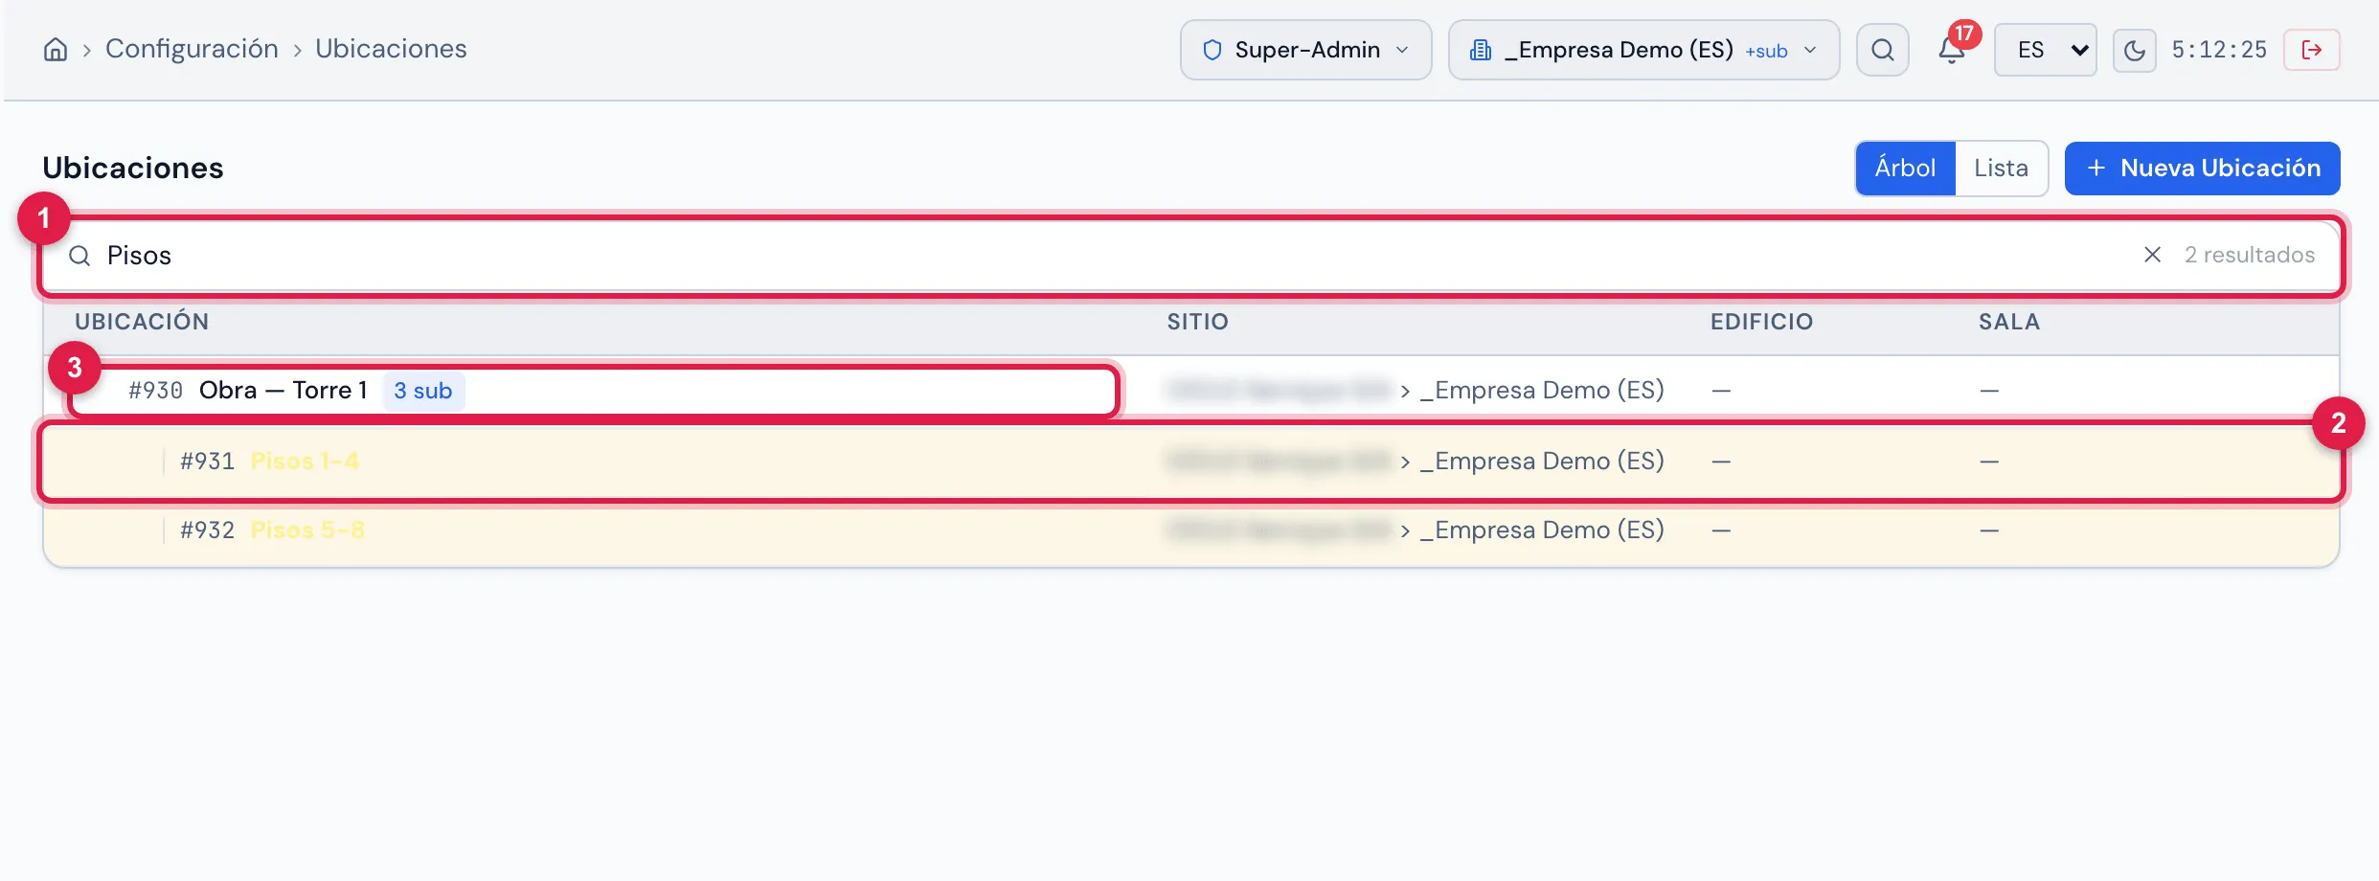Click the 5:12:25 session timer
This screenshot has width=2379, height=881.
(x=2219, y=50)
